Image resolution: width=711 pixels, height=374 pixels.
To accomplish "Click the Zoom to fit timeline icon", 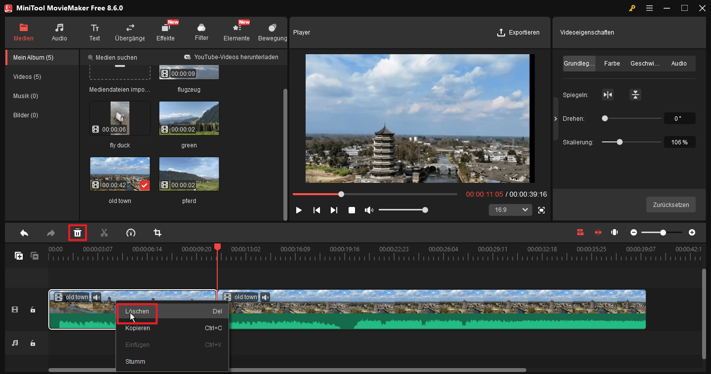I will point(614,232).
